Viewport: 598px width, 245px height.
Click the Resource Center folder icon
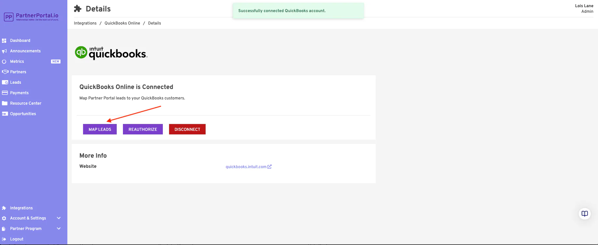[5, 103]
